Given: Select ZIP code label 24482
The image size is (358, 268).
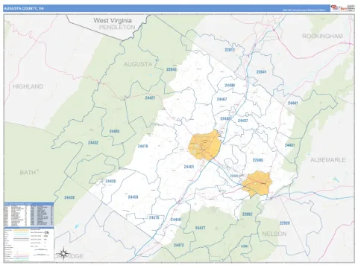Looking at the screenshot, I should tap(225, 118).
